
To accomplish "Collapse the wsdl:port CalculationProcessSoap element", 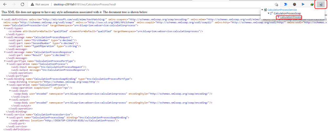I will (x=7, y=118).
